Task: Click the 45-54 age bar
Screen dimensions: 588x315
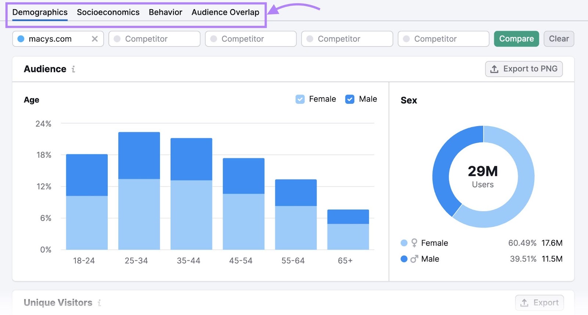Action: (x=243, y=204)
